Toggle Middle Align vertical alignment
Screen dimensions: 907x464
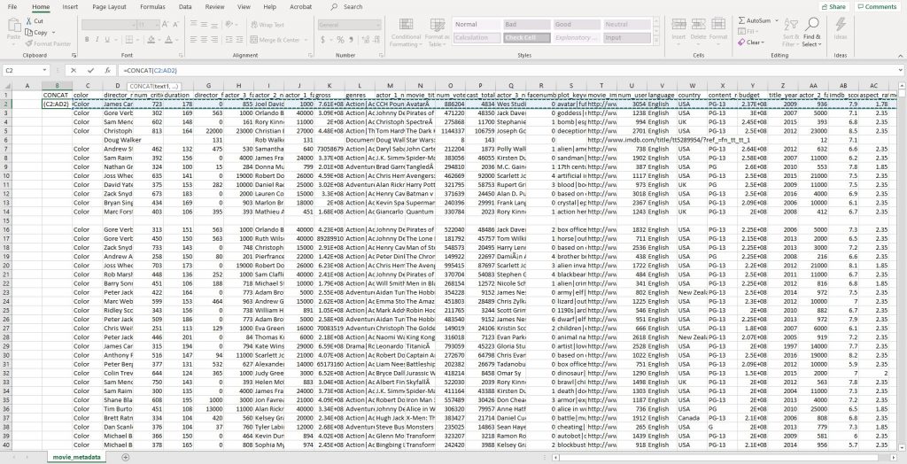click(205, 24)
